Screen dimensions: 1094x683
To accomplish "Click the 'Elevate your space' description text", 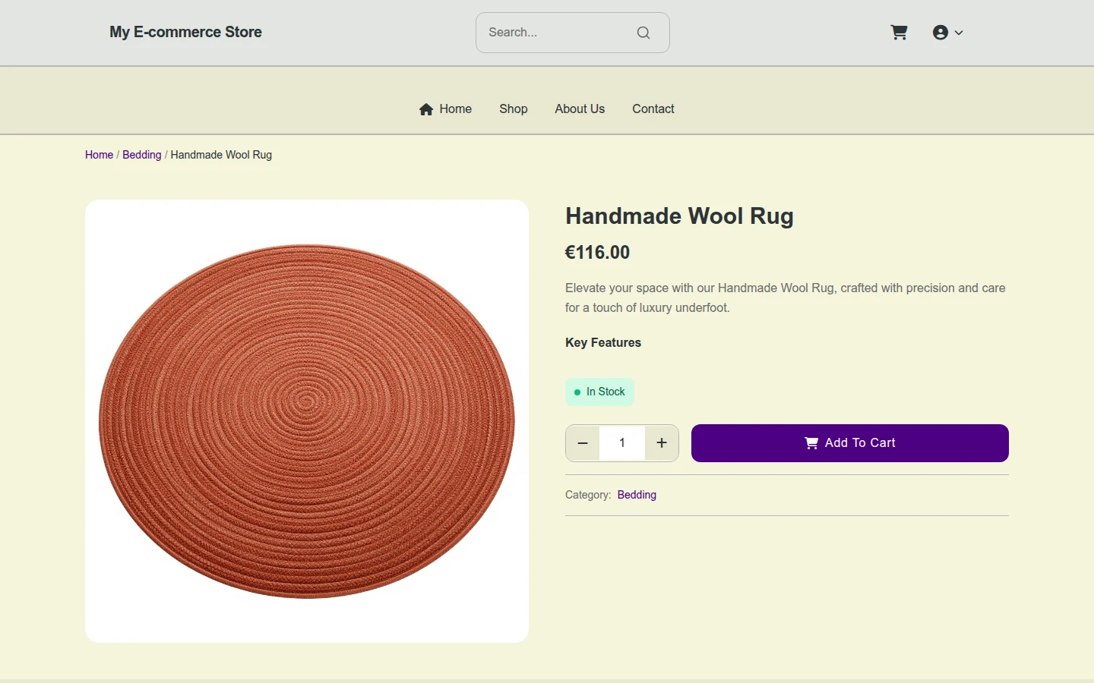I will coord(786,298).
